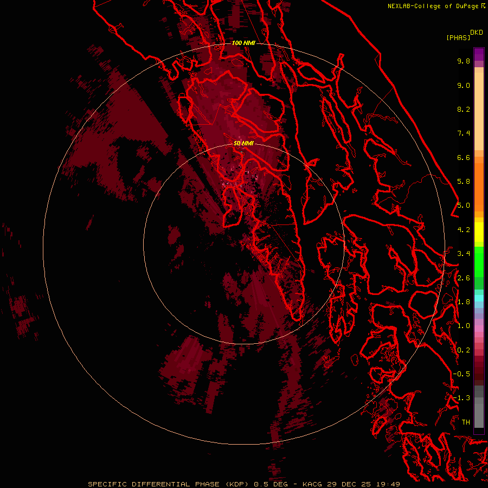Click the '100 NMI' range ring label
488x488 pixels.
(x=243, y=43)
